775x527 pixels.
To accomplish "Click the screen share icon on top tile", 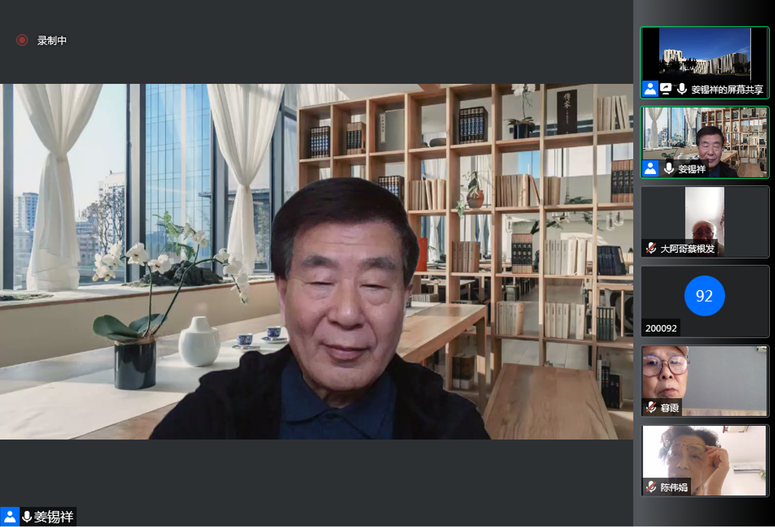I will point(665,90).
